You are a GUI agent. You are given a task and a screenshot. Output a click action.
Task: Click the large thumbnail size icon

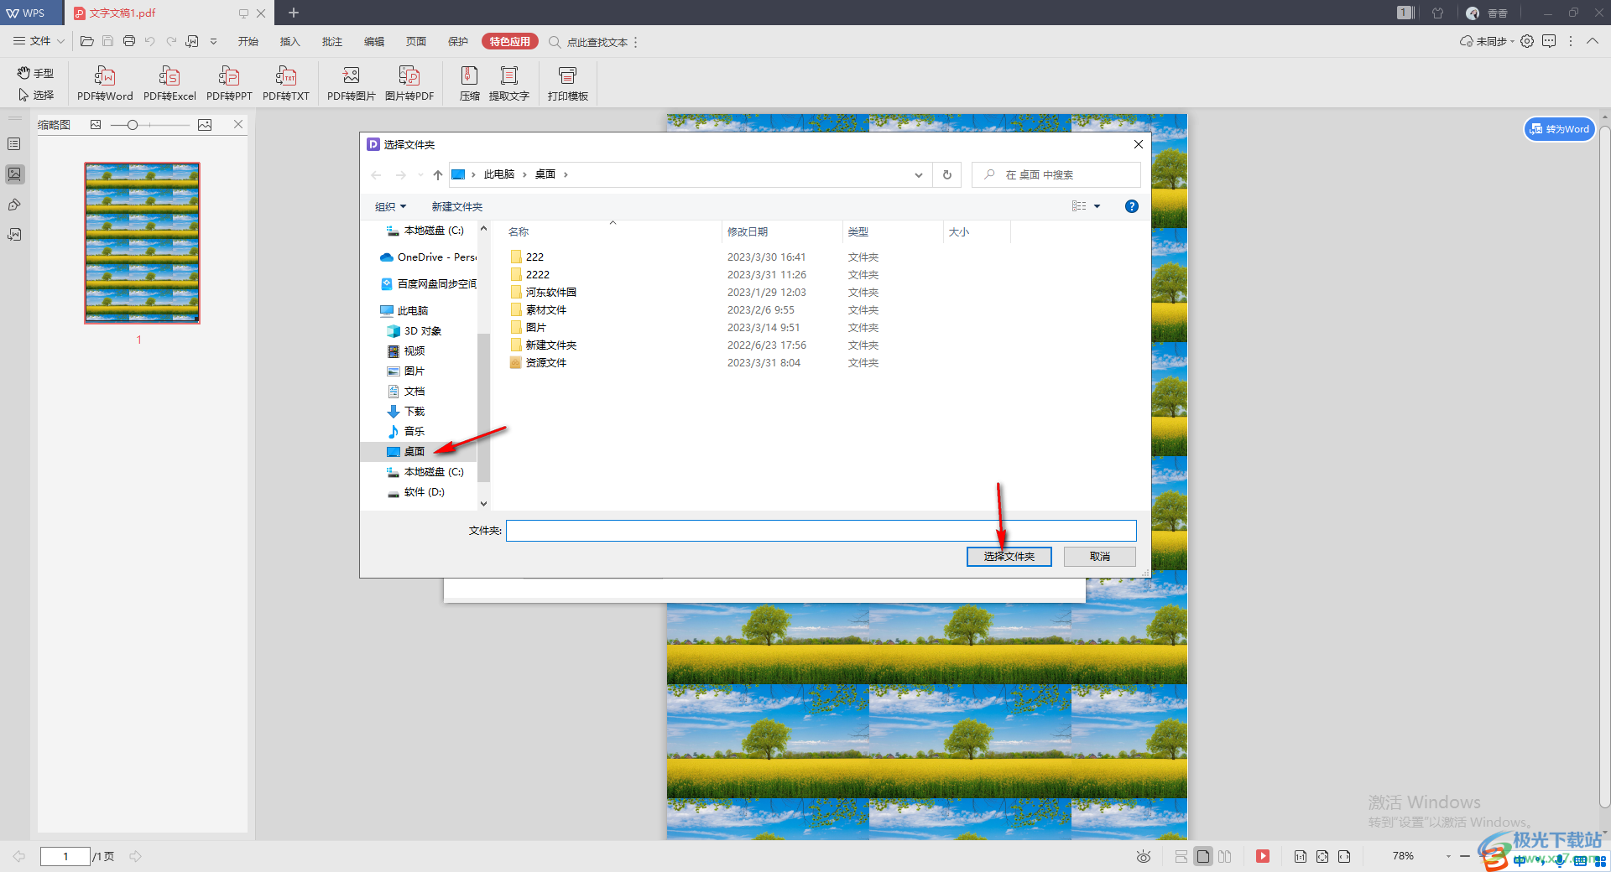[x=205, y=125]
